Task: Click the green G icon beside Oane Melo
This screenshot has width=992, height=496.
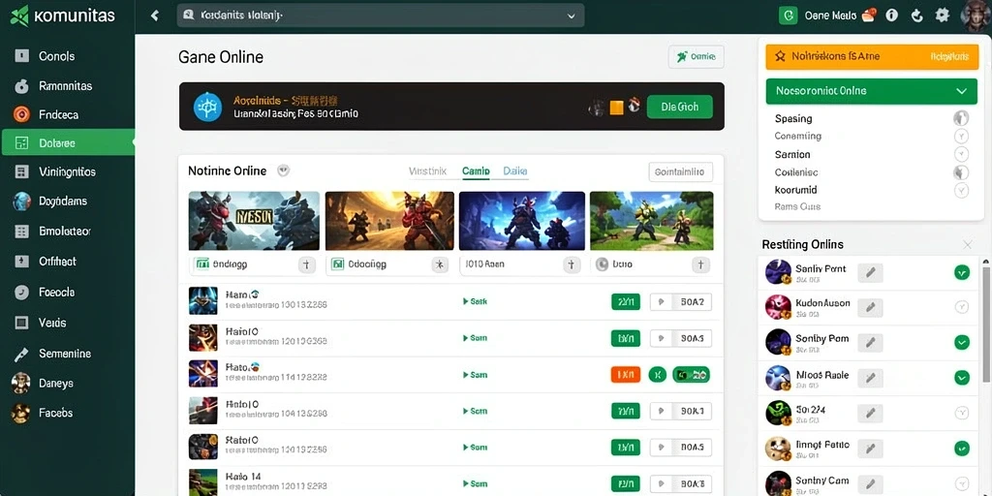Action: click(x=788, y=15)
